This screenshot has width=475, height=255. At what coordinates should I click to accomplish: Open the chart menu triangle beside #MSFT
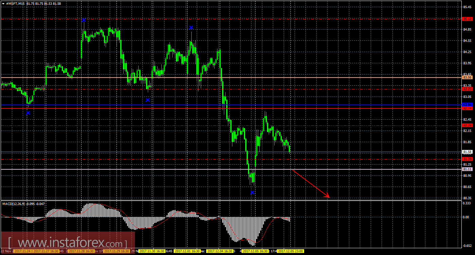pyautogui.click(x=3, y=3)
